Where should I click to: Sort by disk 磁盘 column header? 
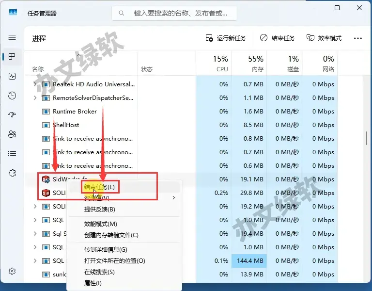(284, 63)
